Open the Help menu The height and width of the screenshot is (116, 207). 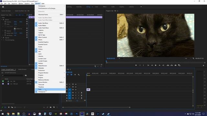43,4
